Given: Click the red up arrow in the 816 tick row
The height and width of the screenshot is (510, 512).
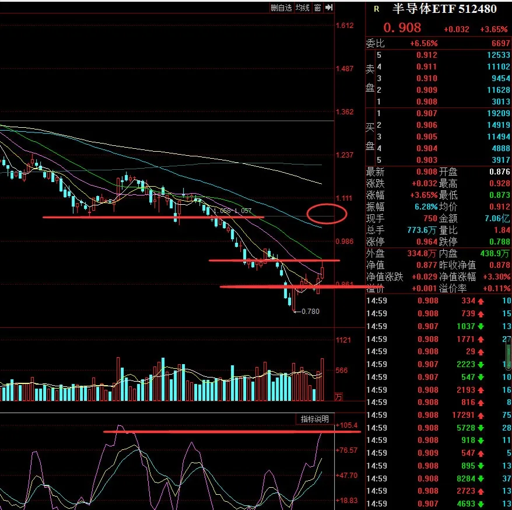Looking at the screenshot, I should (481, 403).
